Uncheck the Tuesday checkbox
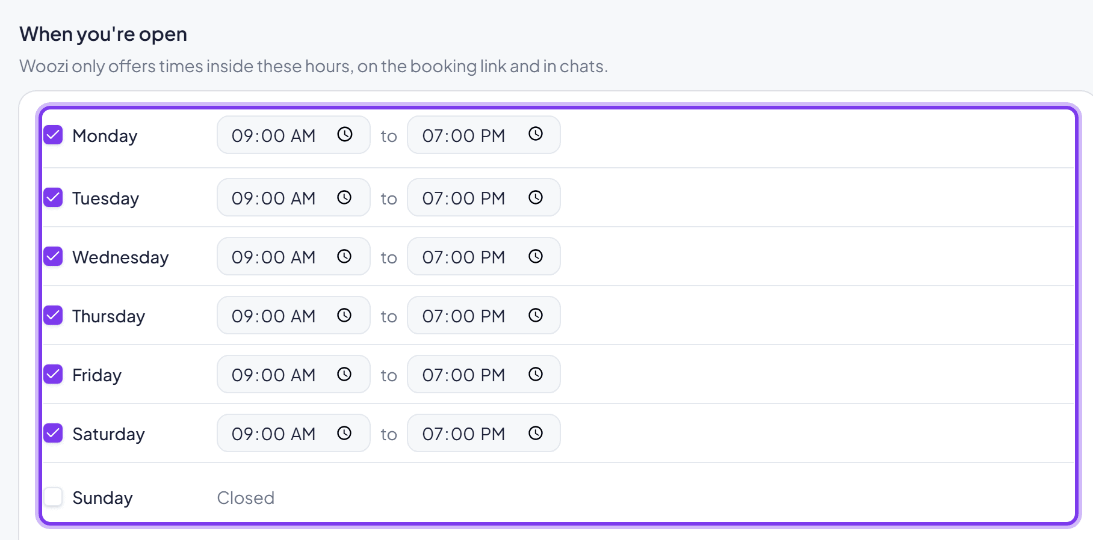 (53, 197)
